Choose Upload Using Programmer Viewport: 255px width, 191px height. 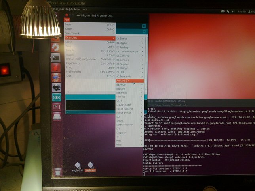(x=90, y=59)
